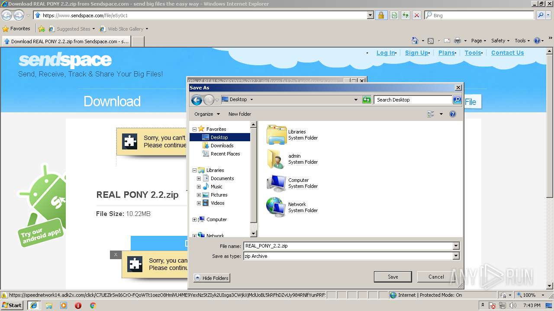This screenshot has width=554, height=311.
Task: Open the Network system folder icon
Action: pos(277,207)
